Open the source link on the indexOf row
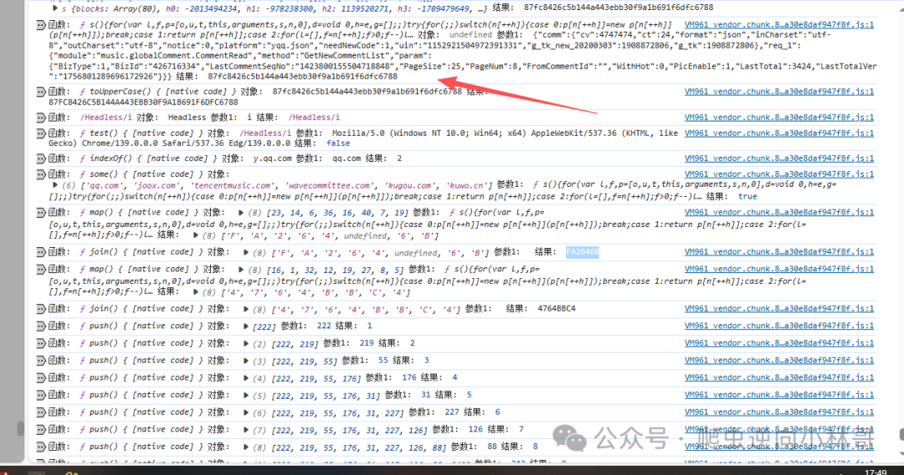This screenshot has height=475, width=904. click(x=779, y=158)
